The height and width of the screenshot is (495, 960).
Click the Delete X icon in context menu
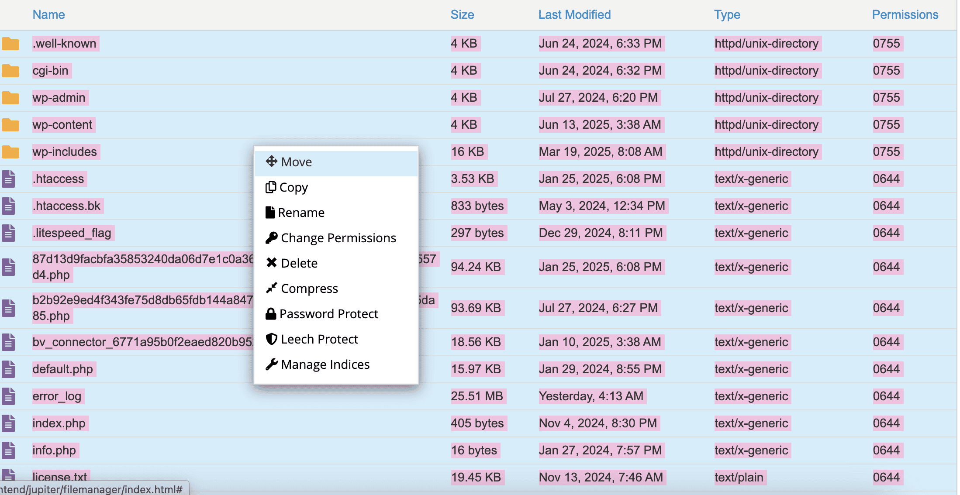(x=271, y=263)
